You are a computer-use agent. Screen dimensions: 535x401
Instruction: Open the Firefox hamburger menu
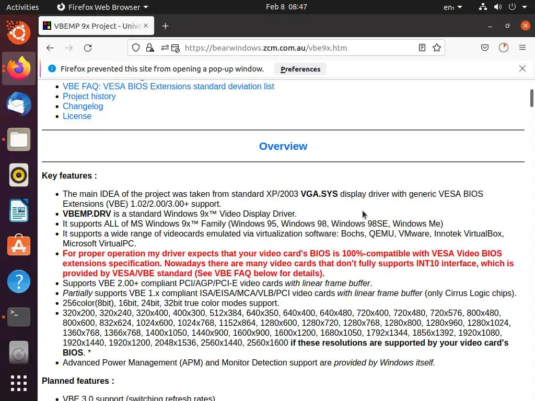[x=522, y=48]
